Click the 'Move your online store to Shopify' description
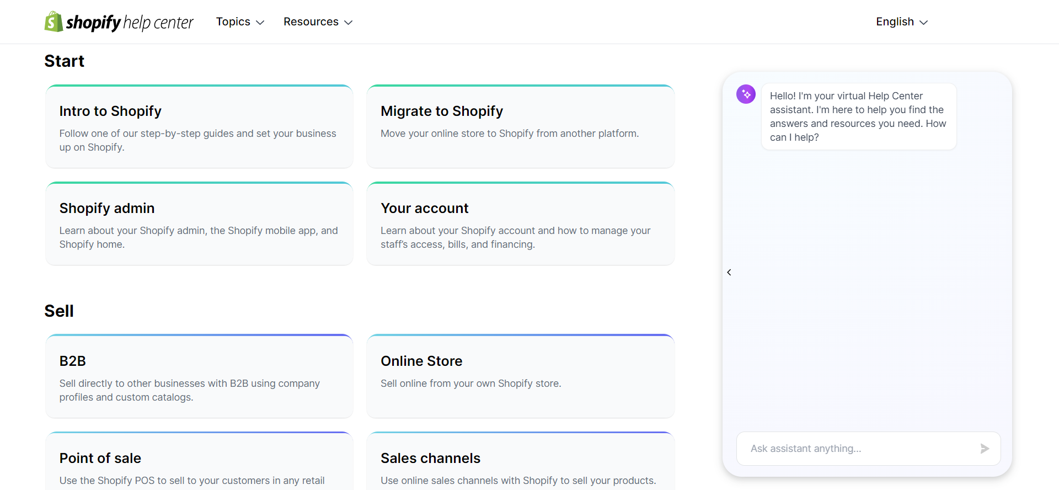Image resolution: width=1059 pixels, height=490 pixels. (510, 134)
